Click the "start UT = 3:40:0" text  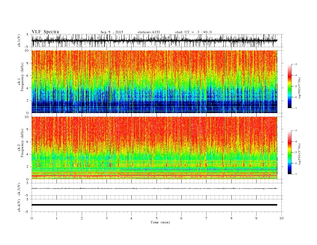click(x=193, y=32)
